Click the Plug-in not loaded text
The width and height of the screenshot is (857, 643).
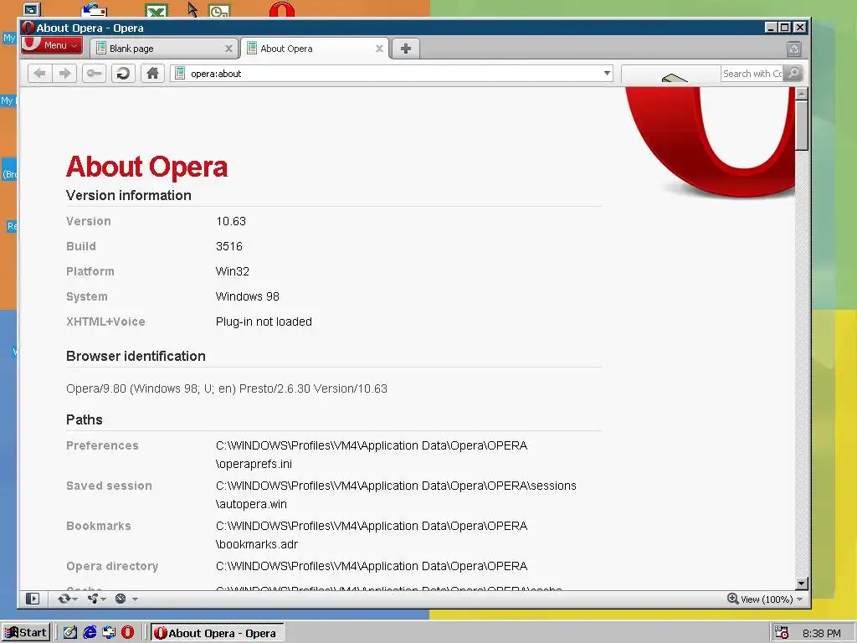264,322
